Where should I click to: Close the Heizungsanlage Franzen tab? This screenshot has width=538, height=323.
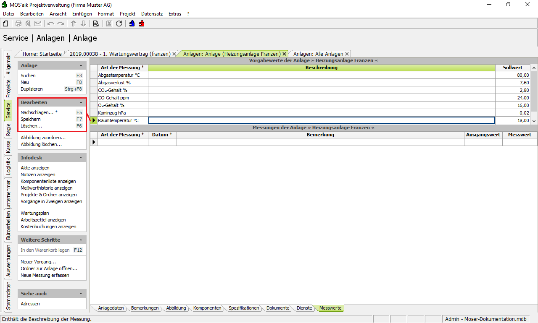click(x=285, y=54)
